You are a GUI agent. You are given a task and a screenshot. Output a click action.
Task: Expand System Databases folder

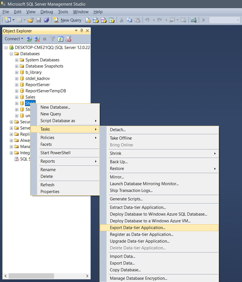click(17, 60)
